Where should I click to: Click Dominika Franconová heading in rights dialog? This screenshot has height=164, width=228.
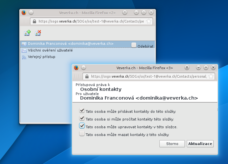pyautogui.click(x=139, y=98)
